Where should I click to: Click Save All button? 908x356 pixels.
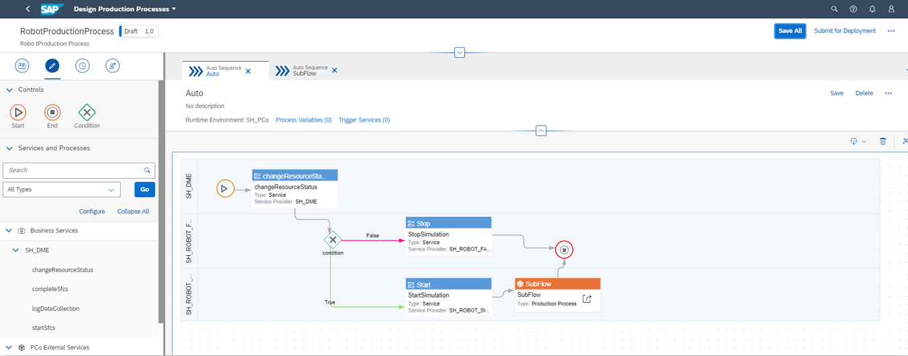(790, 31)
